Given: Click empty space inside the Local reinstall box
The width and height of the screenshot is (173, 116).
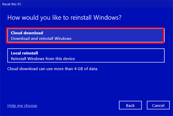Looking at the screenshot, I should [122, 56].
